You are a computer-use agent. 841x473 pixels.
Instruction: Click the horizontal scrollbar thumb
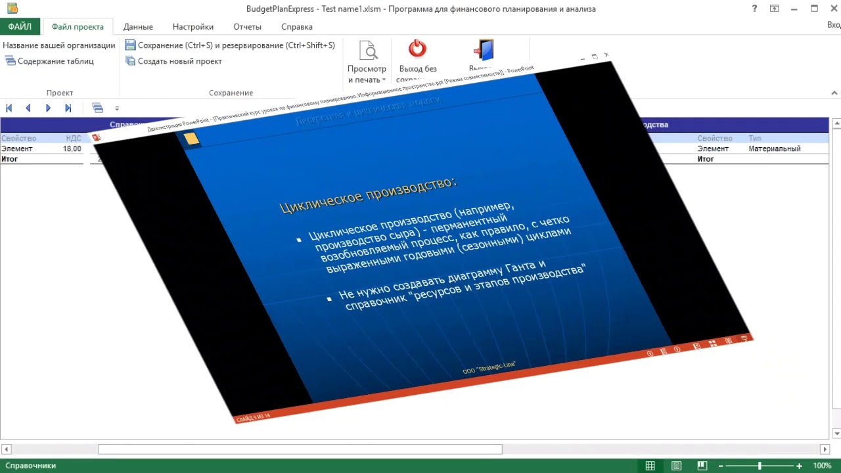tap(300, 449)
